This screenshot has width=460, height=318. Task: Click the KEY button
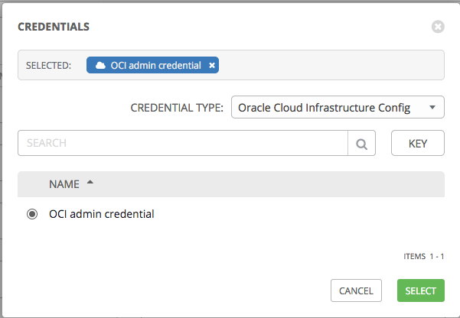(x=417, y=143)
